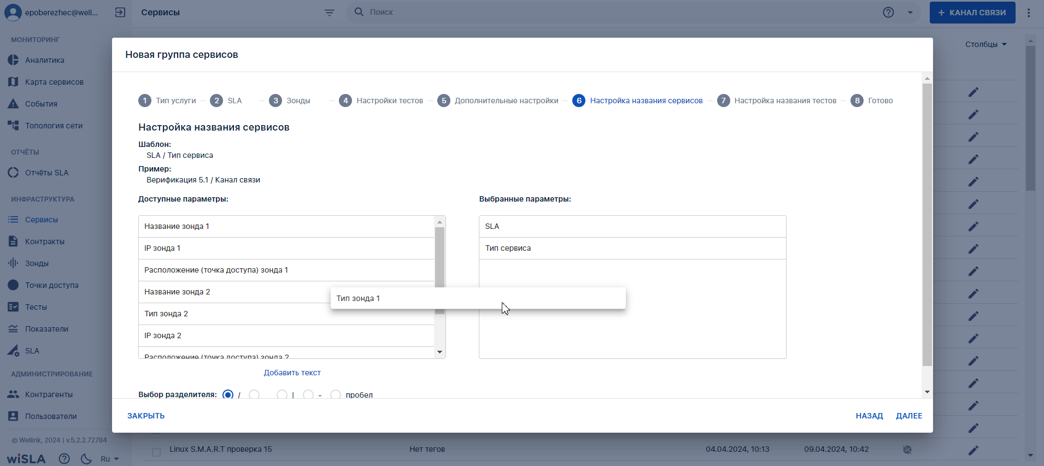Go to step 8 Готово
This screenshot has width=1044, height=466.
click(872, 101)
